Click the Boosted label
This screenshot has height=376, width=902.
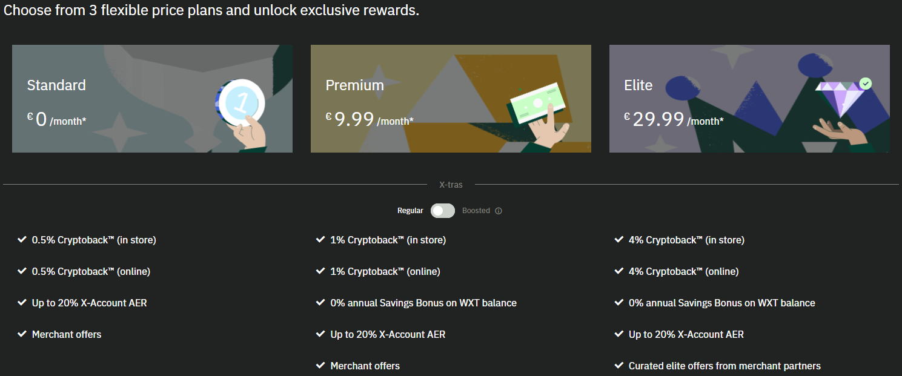click(x=476, y=211)
